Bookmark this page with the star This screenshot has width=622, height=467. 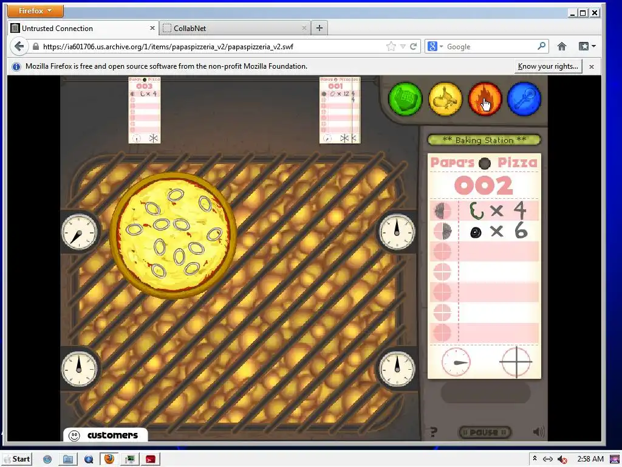click(391, 46)
